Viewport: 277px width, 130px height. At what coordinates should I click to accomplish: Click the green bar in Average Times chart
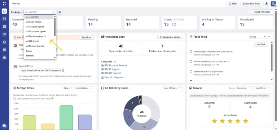click(66, 117)
